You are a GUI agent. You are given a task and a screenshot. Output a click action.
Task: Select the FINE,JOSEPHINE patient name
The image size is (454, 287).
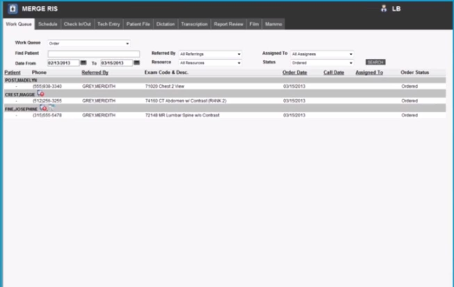(21, 109)
